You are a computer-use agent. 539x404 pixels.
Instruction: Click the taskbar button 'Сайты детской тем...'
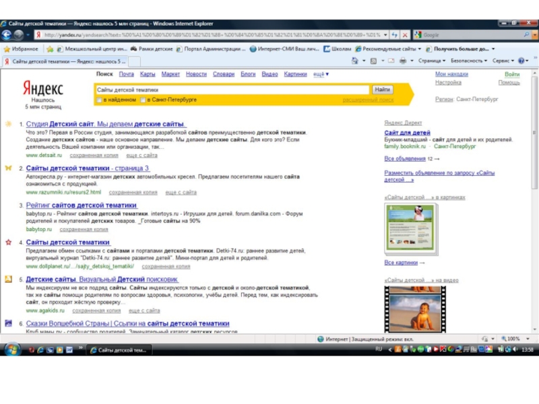119,350
